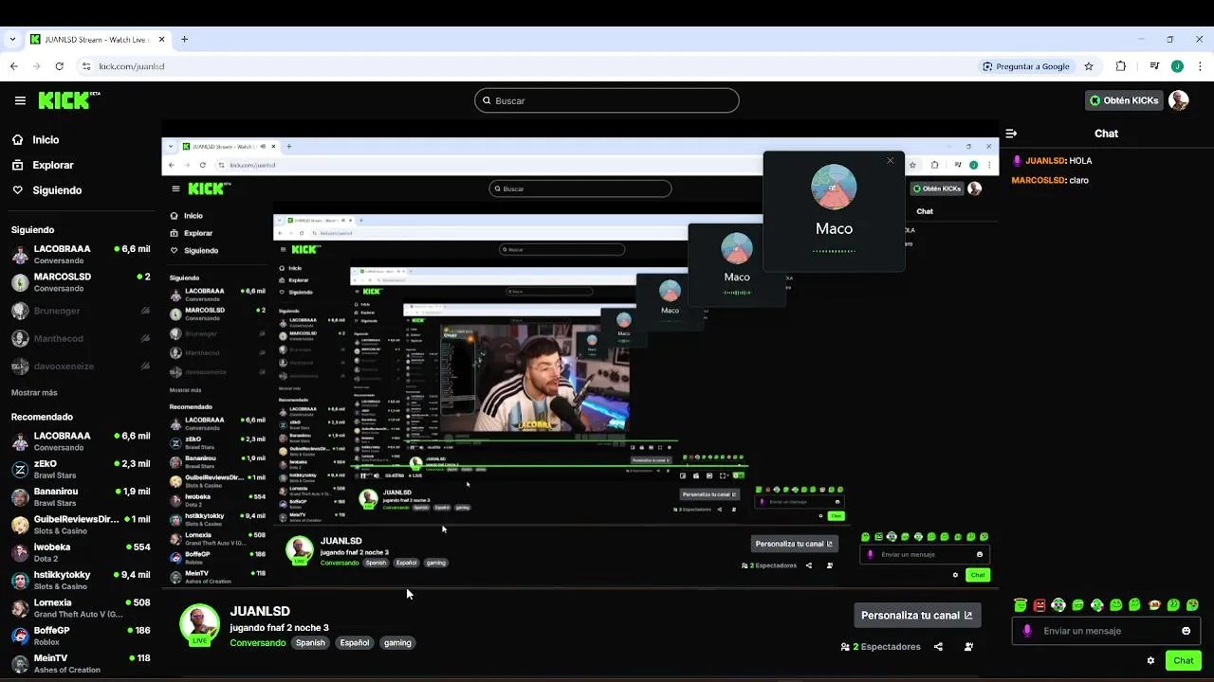The width and height of the screenshot is (1214, 682).
Task: Open Chrome extensions puzzle icon
Action: coord(1121,66)
